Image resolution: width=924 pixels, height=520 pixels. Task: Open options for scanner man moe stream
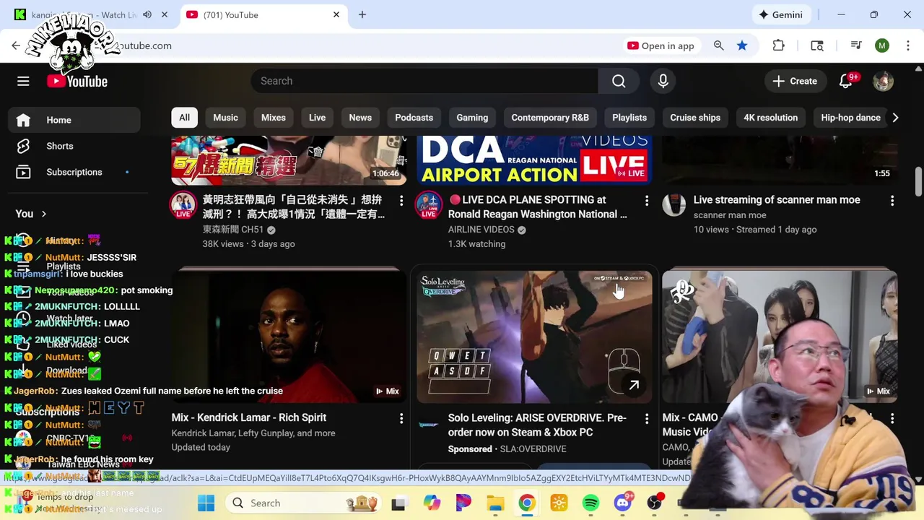(892, 200)
